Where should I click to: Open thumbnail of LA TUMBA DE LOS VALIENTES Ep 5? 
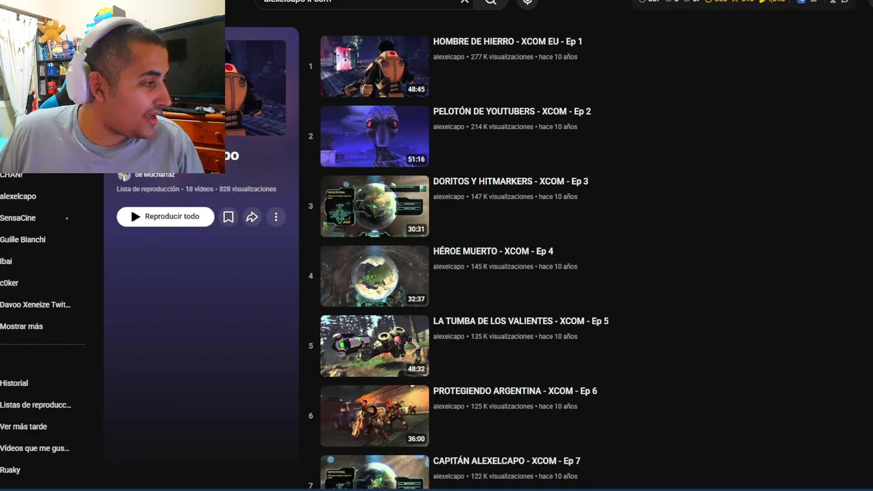coord(374,346)
